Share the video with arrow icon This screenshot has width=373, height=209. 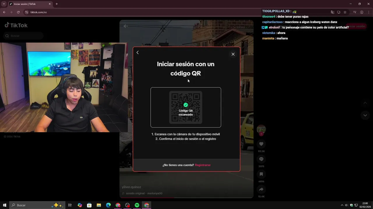pos(261,189)
